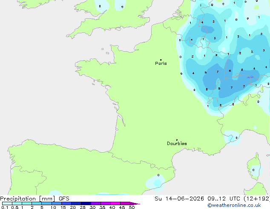
Task: Click the 45–50 mm legend swatch
Action: coord(125,203)
